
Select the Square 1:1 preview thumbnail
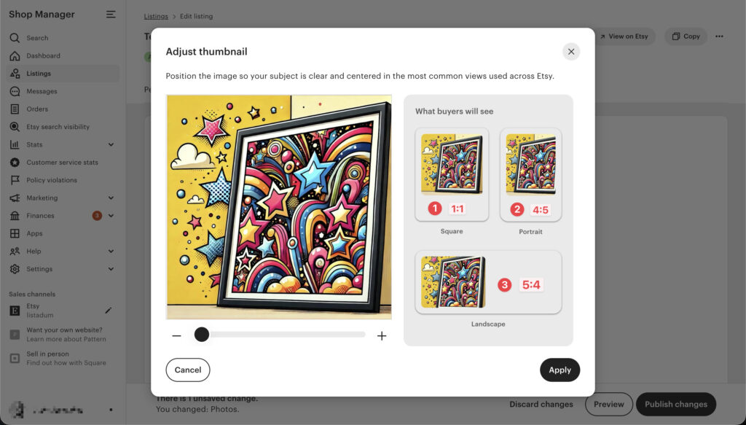[x=452, y=174]
